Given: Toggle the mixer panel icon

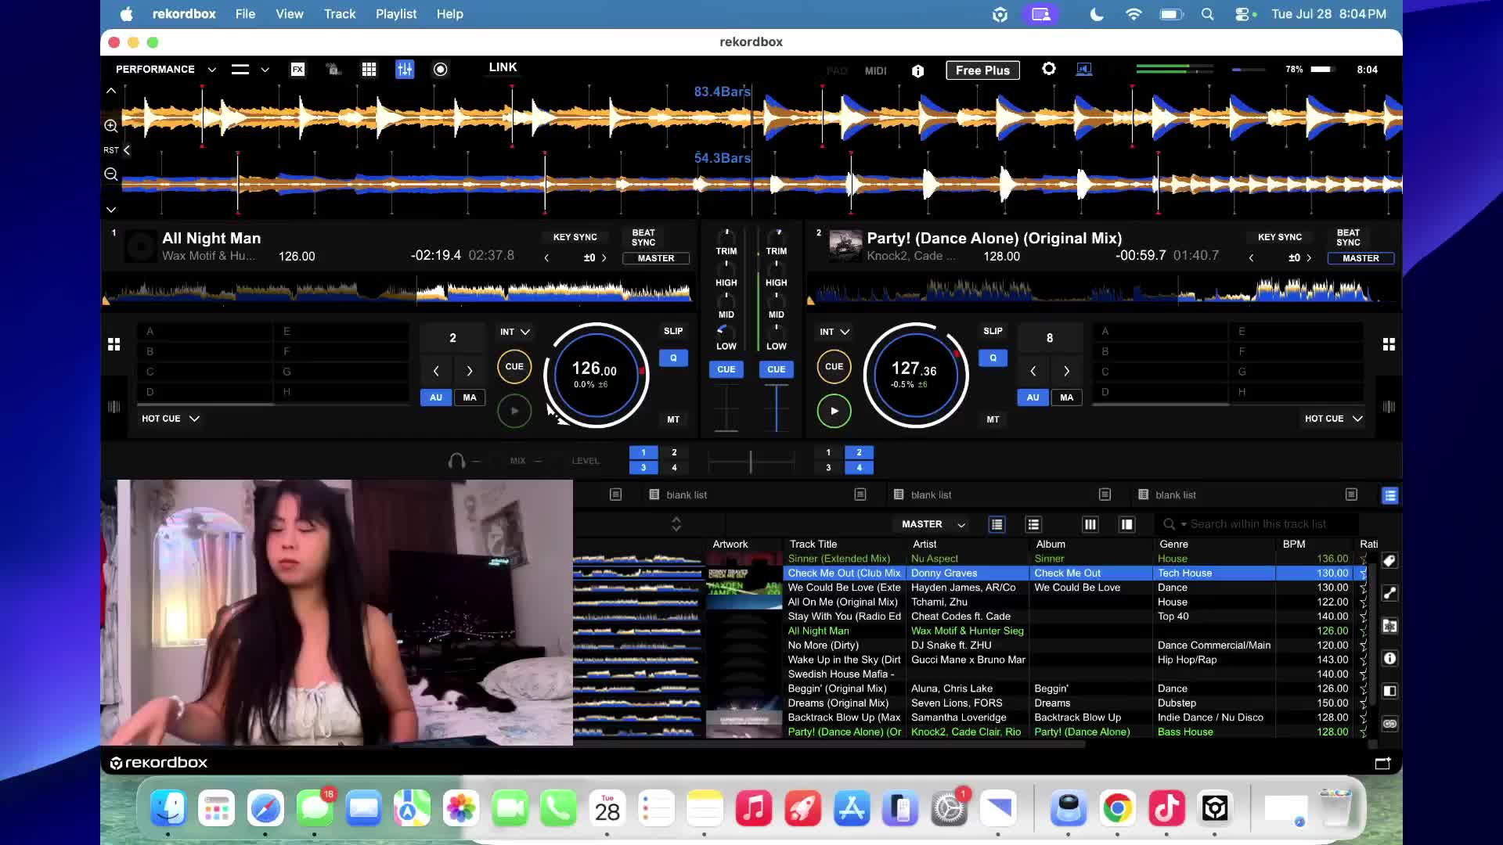Looking at the screenshot, I should point(405,70).
